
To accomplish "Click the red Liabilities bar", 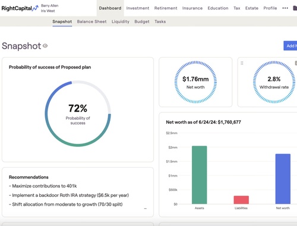I will point(241,200).
